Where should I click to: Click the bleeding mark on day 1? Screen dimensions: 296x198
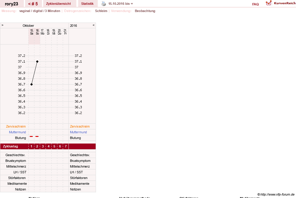coord(31,136)
